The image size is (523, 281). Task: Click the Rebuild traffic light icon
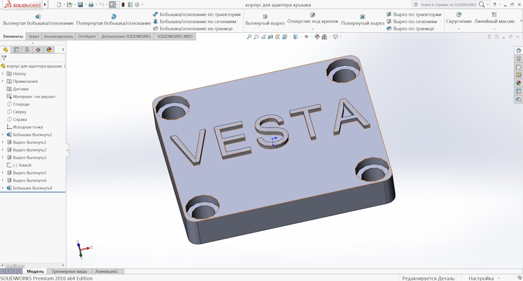123,5
